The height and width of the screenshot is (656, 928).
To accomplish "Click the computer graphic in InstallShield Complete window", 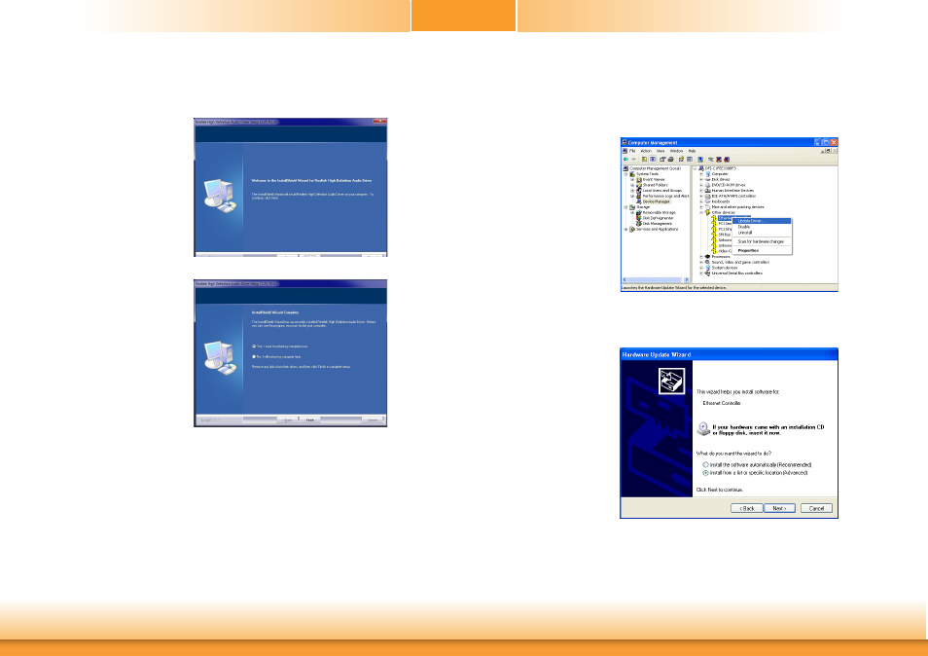I will point(220,357).
